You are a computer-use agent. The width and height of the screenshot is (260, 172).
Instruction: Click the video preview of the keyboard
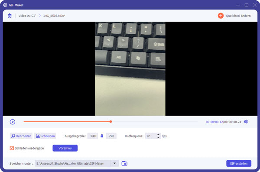(130, 68)
